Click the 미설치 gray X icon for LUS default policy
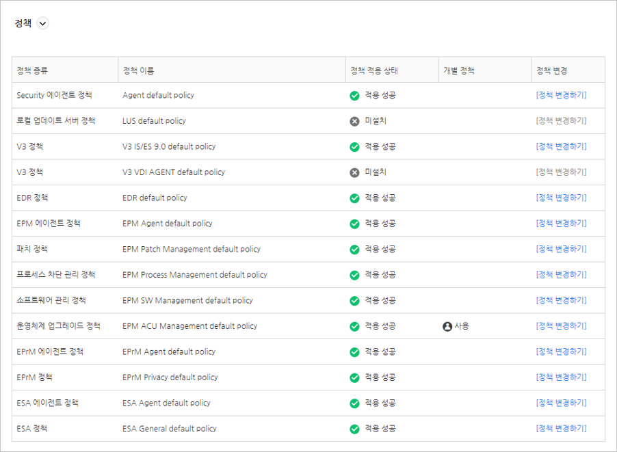Image resolution: width=617 pixels, height=452 pixels. click(x=354, y=121)
